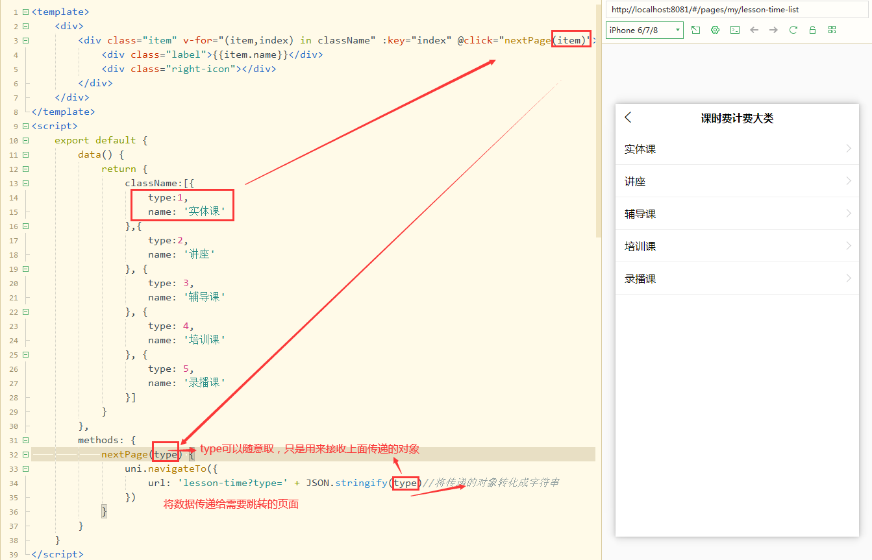Click the code comment on line 34

491,483
